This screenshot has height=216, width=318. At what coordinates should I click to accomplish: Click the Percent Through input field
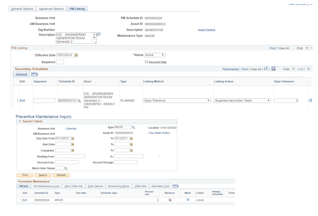tap(126, 162)
